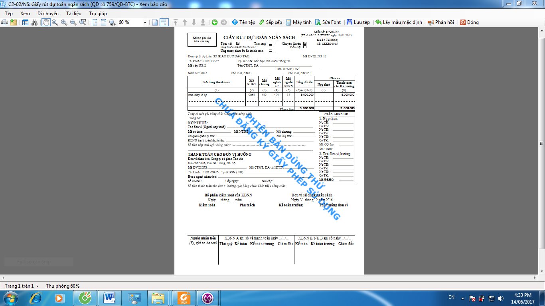
Task: Open the zoom percentage dropdown arrow
Action: tap(145, 23)
